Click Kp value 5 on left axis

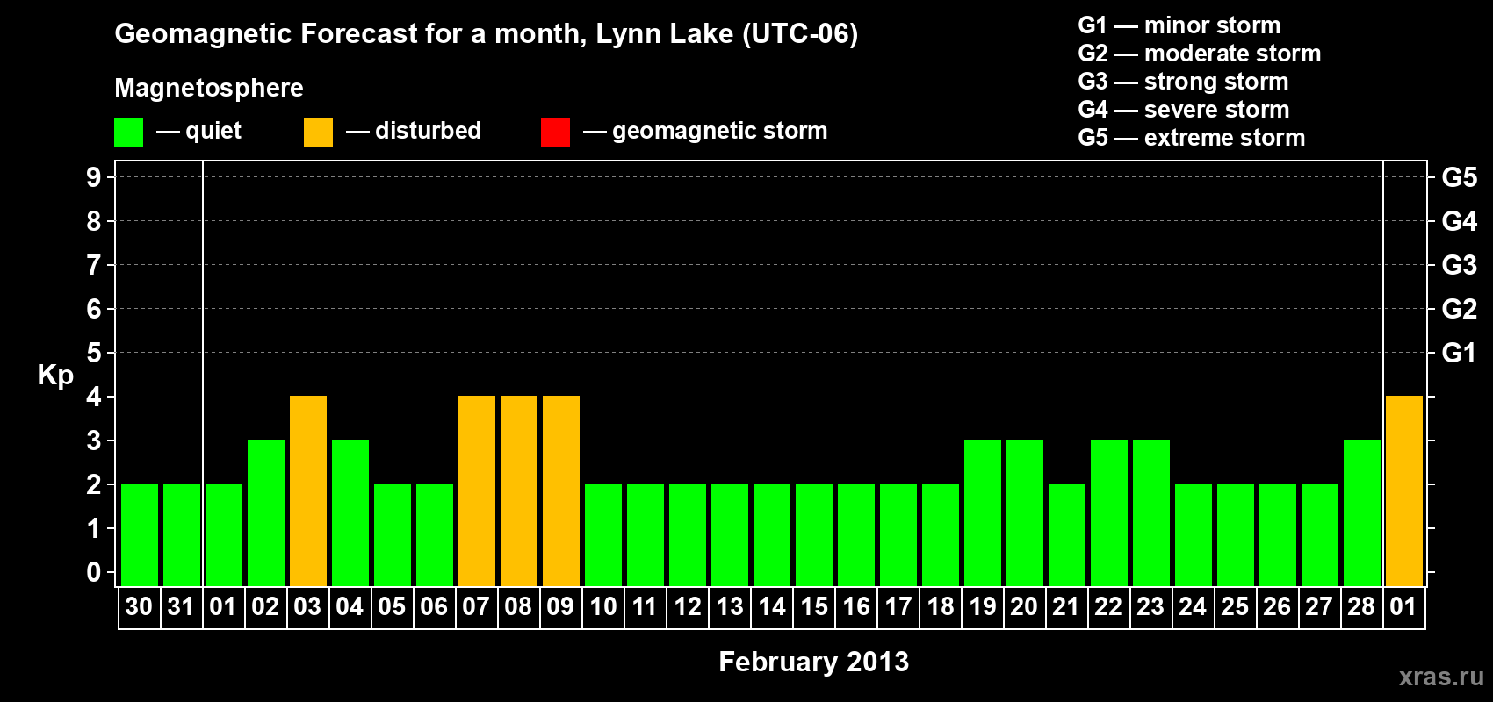point(94,353)
